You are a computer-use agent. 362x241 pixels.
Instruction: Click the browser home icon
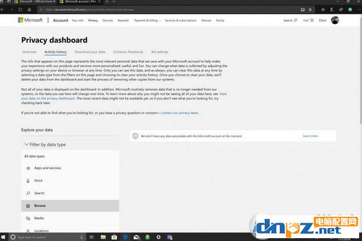click(x=29, y=10)
